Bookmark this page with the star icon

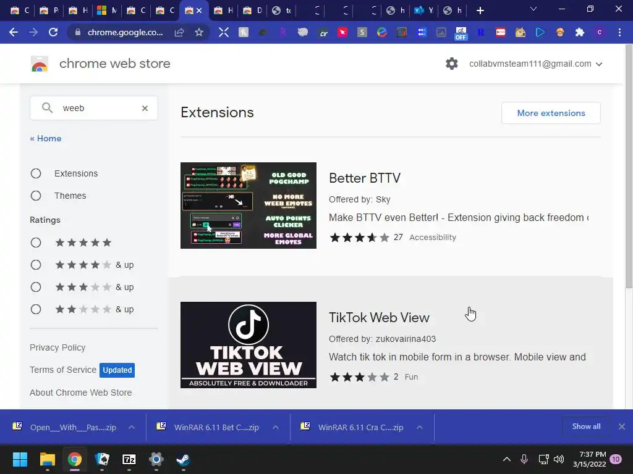pyautogui.click(x=199, y=32)
